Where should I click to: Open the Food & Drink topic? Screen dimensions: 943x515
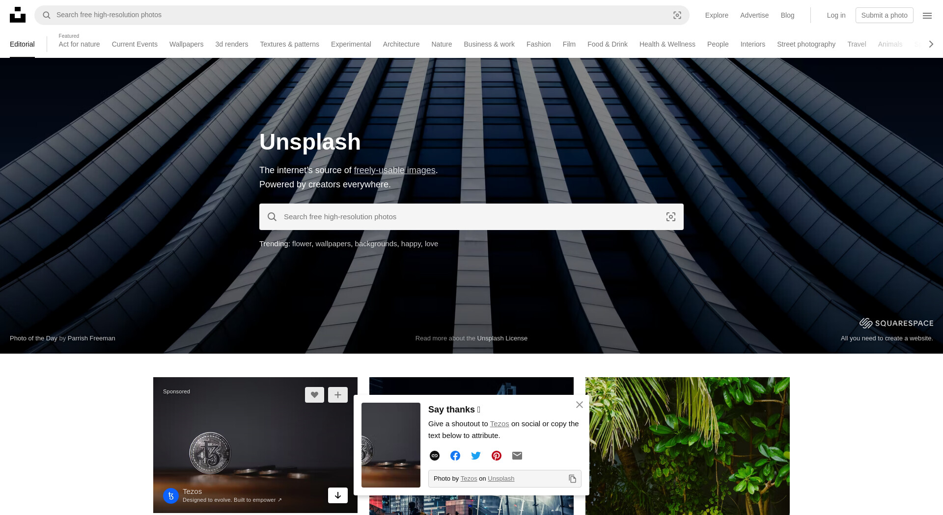click(607, 44)
